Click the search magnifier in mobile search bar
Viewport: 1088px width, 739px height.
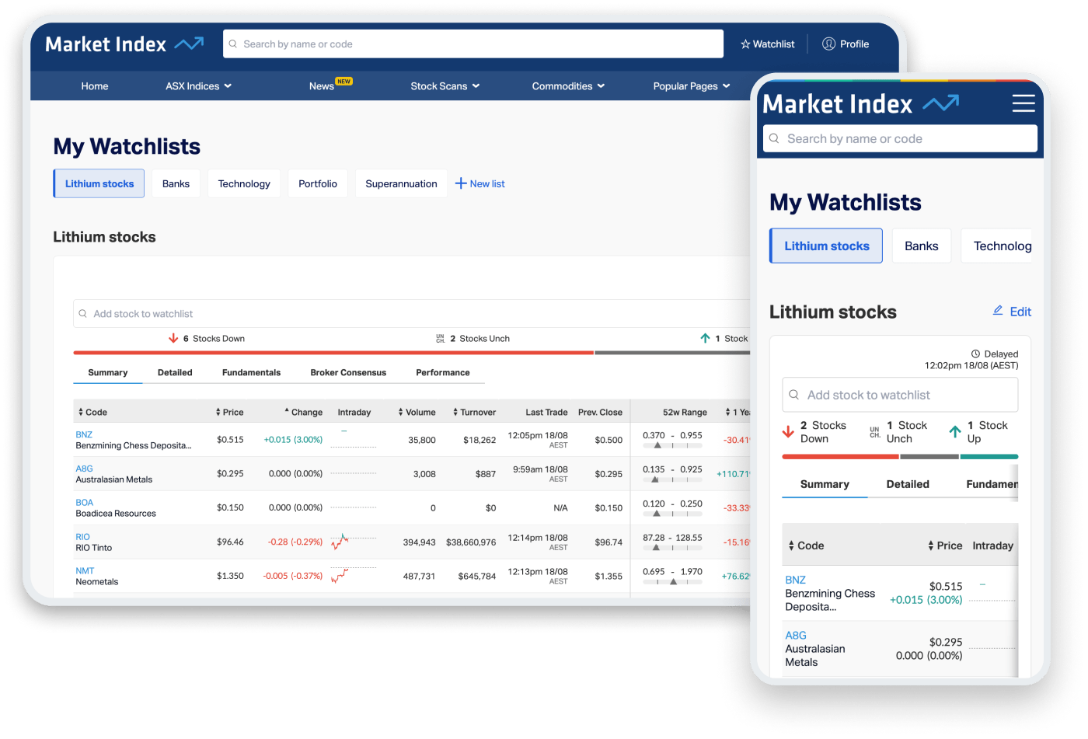774,138
